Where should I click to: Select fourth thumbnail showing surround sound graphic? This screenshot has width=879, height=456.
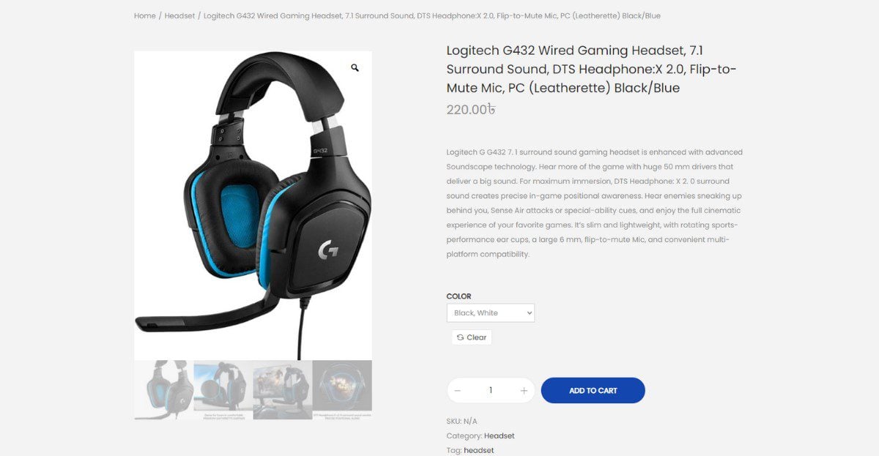342,389
